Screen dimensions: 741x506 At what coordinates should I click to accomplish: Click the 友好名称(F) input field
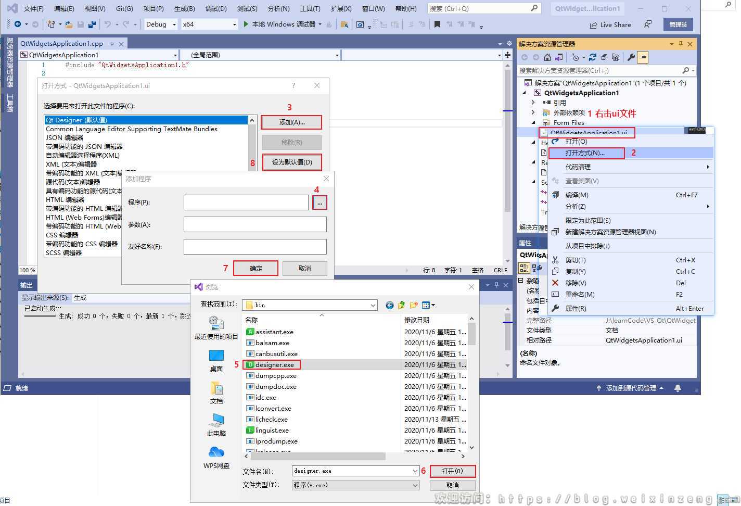[x=255, y=247]
